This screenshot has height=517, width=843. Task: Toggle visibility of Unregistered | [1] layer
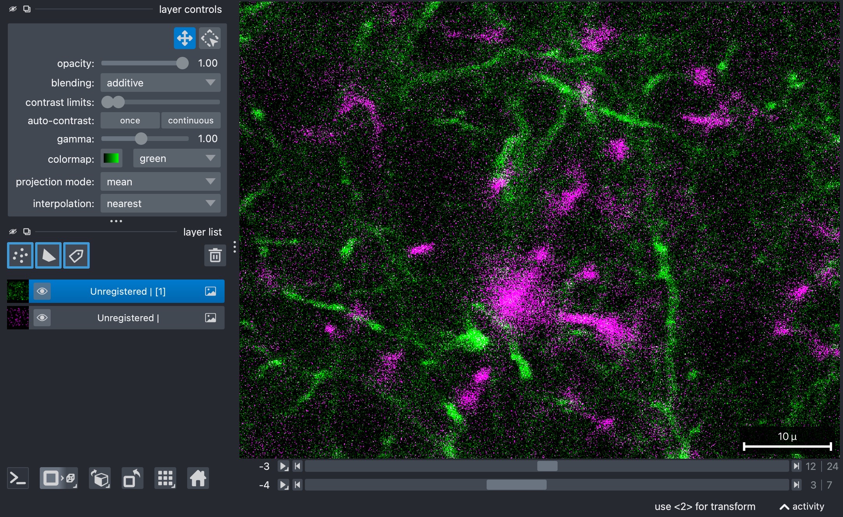point(42,291)
